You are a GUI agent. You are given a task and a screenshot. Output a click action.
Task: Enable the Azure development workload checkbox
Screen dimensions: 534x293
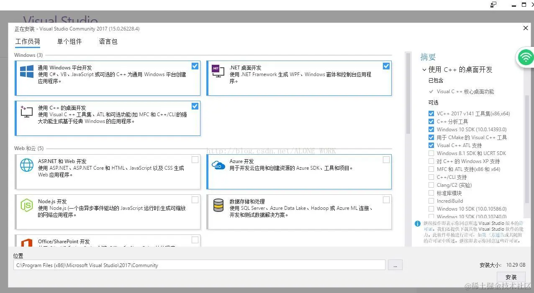coord(386,160)
